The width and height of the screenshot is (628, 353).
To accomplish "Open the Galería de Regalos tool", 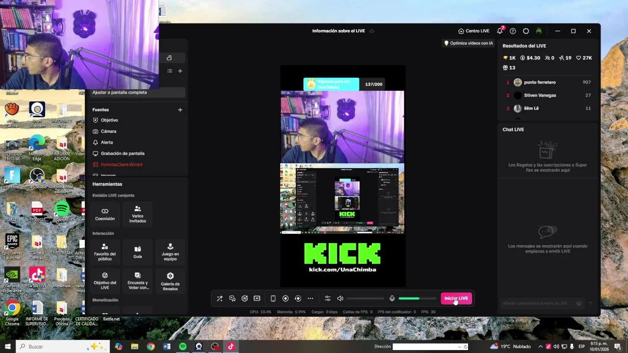I will pyautogui.click(x=170, y=281).
